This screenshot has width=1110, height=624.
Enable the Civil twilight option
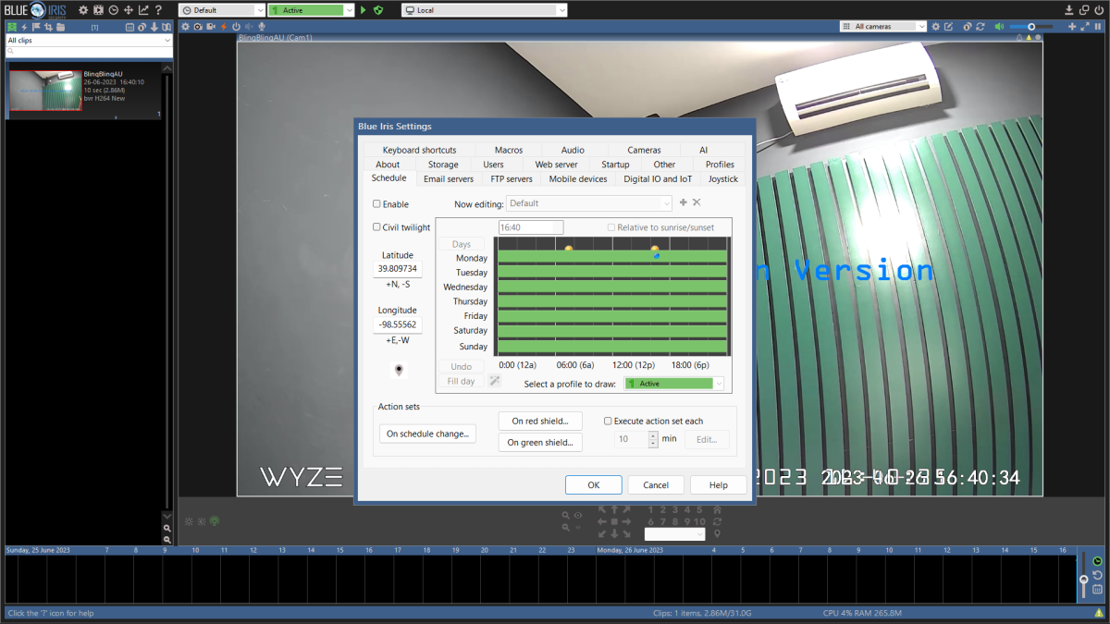click(x=376, y=226)
